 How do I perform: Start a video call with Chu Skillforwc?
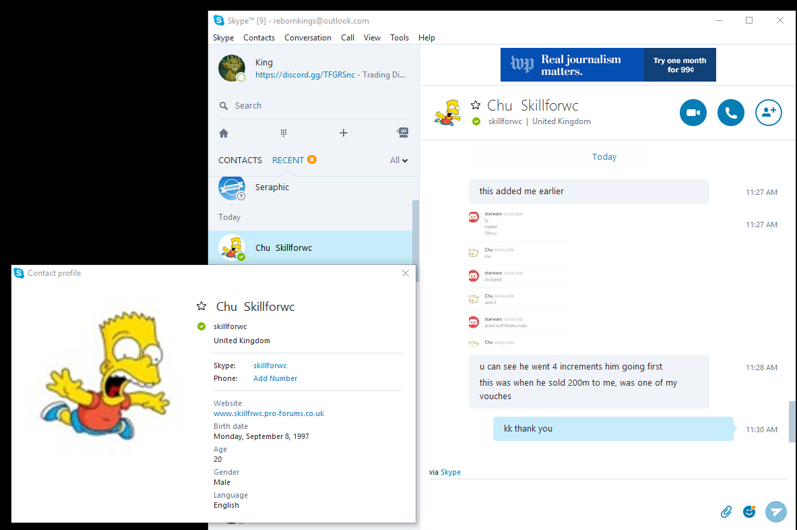(693, 113)
